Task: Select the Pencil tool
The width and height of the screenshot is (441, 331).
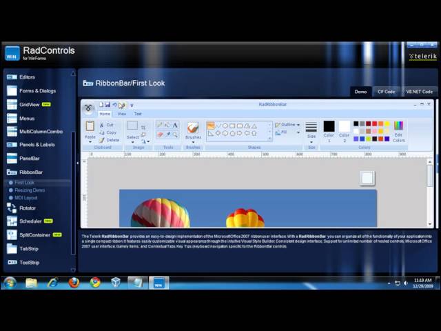Action: click(159, 125)
